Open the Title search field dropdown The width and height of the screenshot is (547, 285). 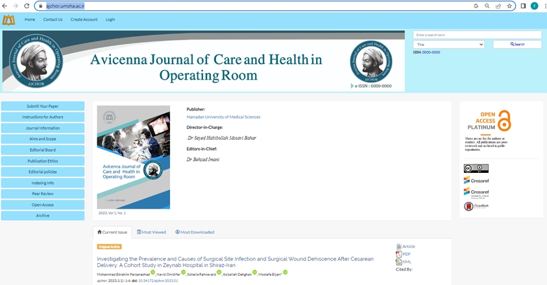pos(449,45)
